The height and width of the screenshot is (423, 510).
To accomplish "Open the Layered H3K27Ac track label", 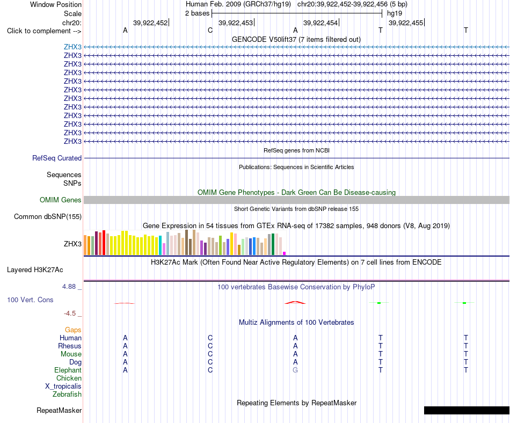I will (x=35, y=270).
